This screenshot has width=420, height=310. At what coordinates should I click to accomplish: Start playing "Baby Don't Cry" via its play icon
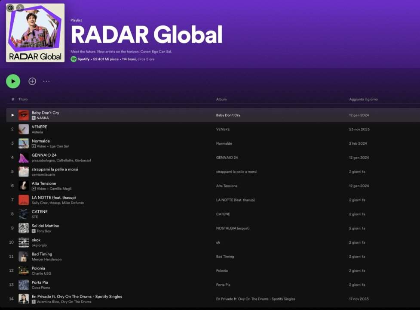pyautogui.click(x=12, y=115)
